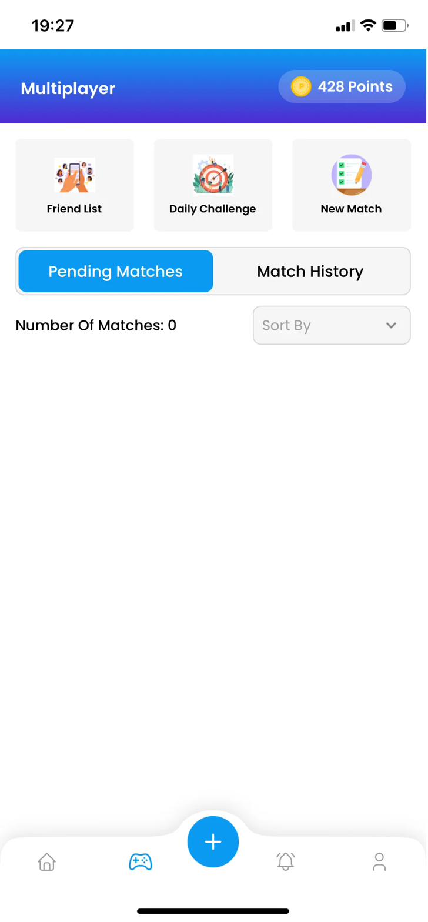Tap the Daily Challenge target icon
Viewport: 428px width, 922px height.
coord(213,174)
